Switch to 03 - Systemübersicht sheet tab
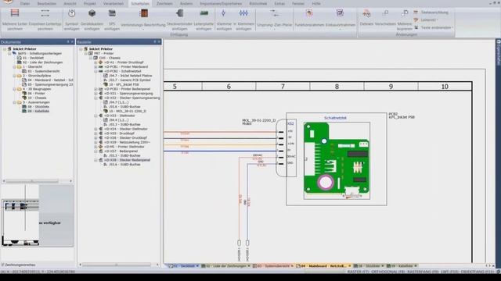 [x=273, y=265]
